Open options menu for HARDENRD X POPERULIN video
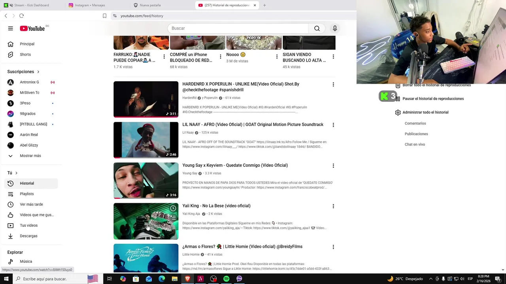 click(333, 84)
